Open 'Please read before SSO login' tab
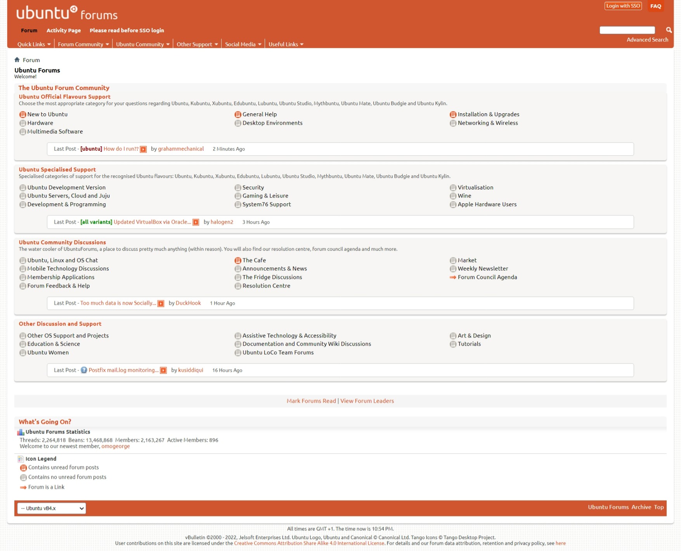Image resolution: width=681 pixels, height=551 pixels. [126, 30]
